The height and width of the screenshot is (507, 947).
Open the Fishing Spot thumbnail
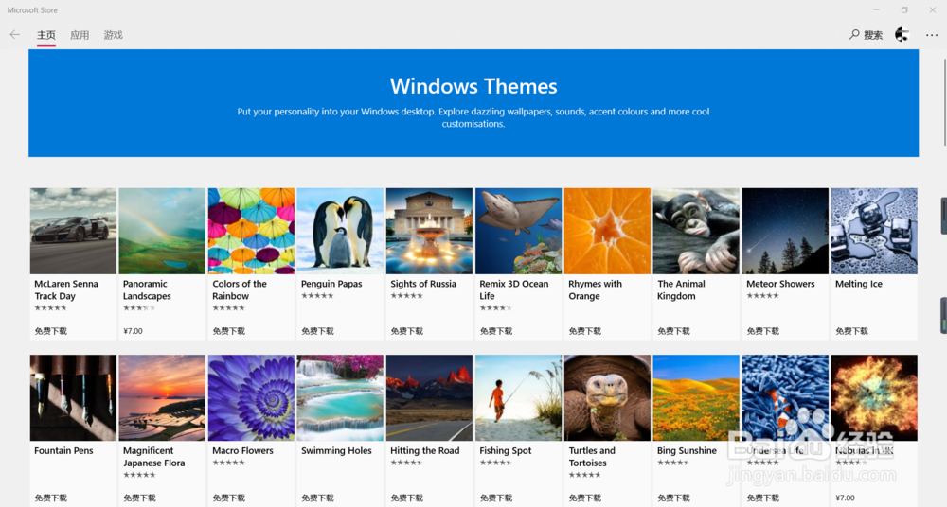(518, 398)
